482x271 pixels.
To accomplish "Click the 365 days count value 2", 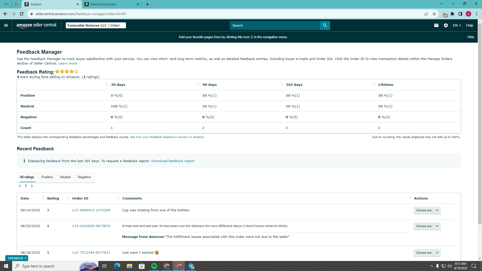I will coord(287,128).
